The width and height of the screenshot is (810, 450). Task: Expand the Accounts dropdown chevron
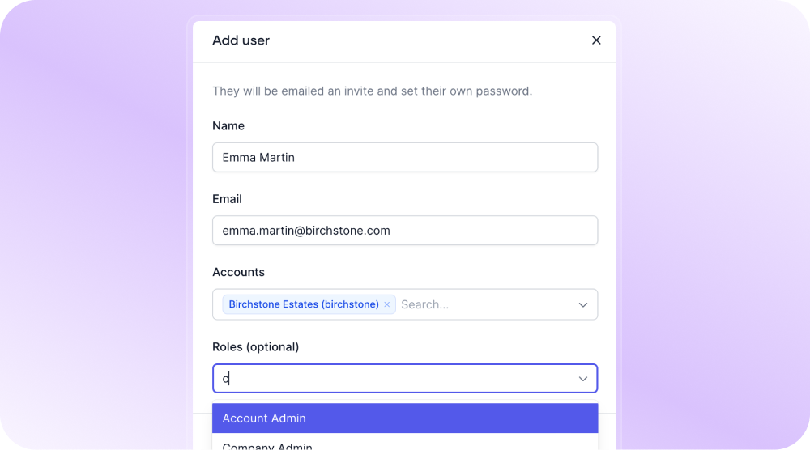[x=582, y=304]
